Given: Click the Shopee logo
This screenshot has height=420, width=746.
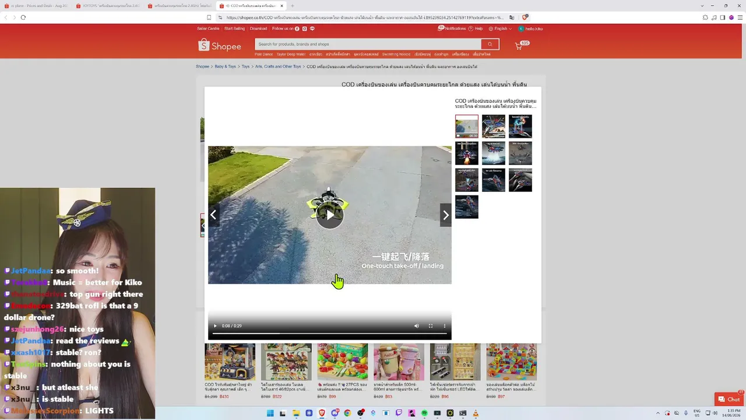Looking at the screenshot, I should (x=220, y=45).
